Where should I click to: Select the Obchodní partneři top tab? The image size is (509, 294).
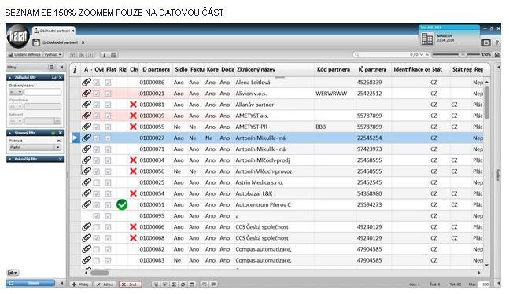click(54, 31)
